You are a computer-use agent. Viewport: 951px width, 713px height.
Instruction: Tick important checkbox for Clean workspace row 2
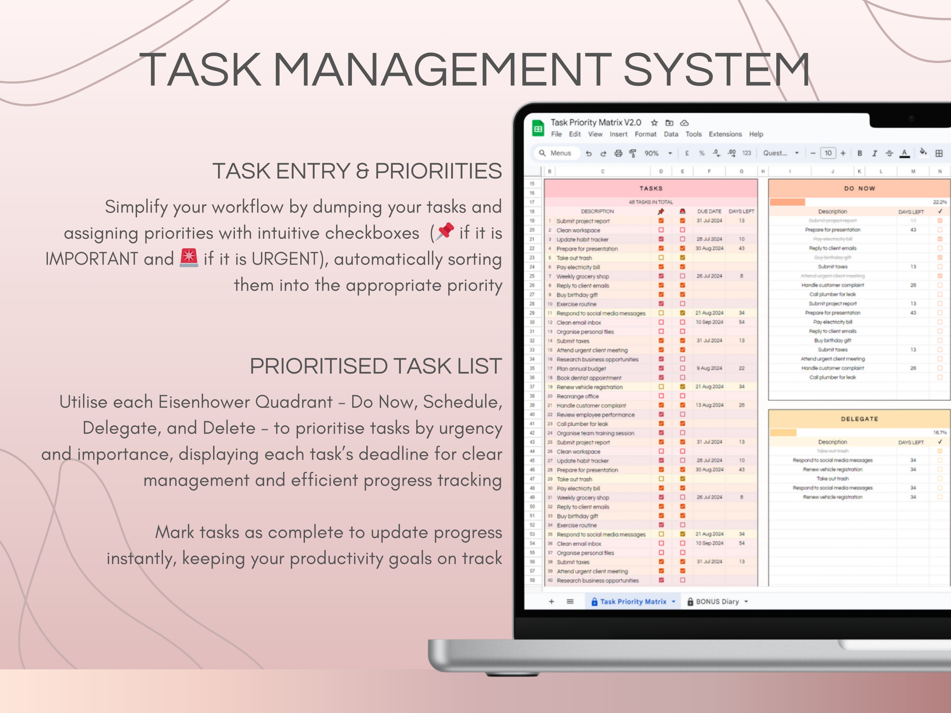point(661,230)
